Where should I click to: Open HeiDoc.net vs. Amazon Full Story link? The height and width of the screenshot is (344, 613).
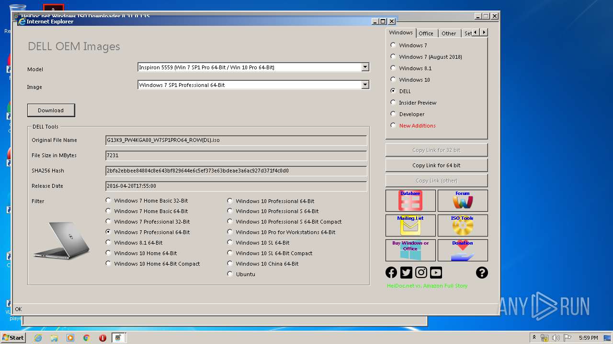click(427, 286)
